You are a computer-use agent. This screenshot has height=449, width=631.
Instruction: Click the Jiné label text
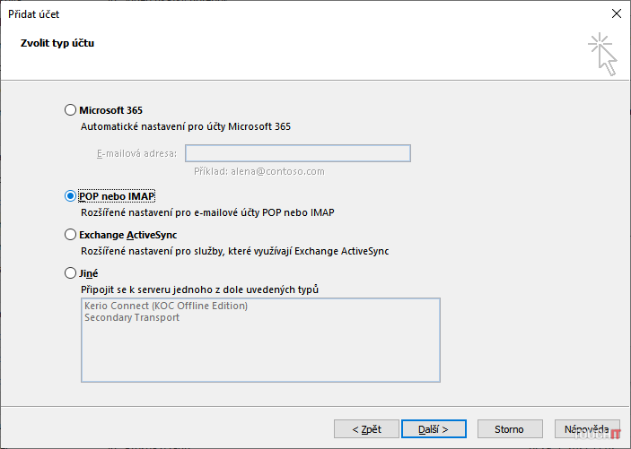(88, 273)
